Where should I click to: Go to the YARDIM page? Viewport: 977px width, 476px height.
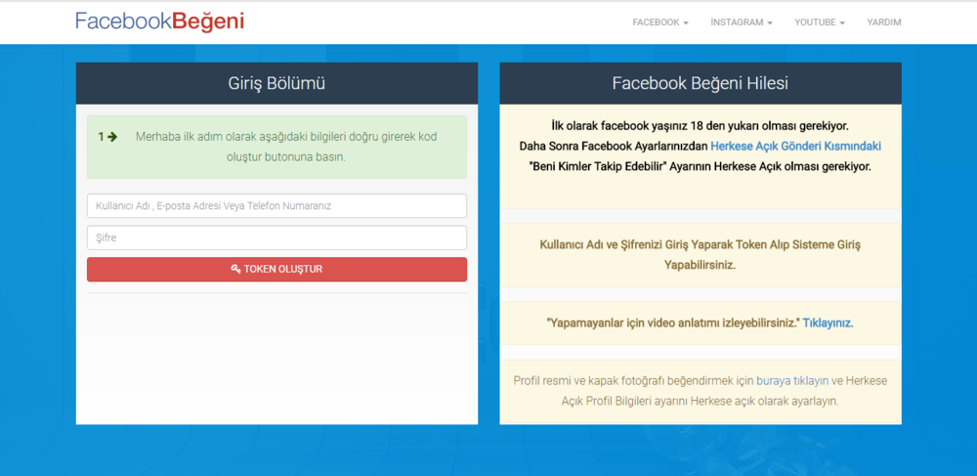pyautogui.click(x=884, y=22)
